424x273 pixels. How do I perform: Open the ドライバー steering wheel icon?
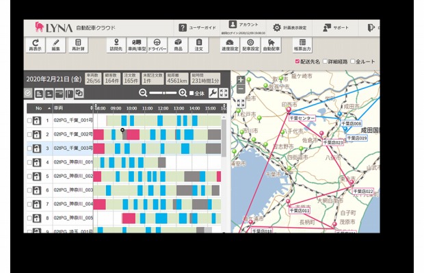tap(157, 45)
